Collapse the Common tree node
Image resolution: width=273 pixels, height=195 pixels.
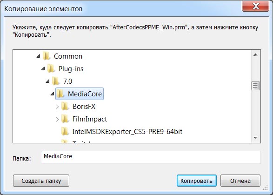[x=38, y=56]
